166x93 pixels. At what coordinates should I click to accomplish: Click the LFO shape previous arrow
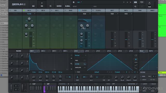pos(110,72)
